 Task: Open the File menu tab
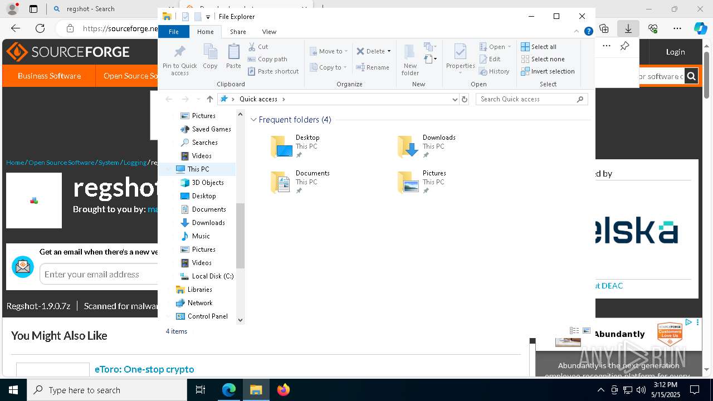click(174, 32)
